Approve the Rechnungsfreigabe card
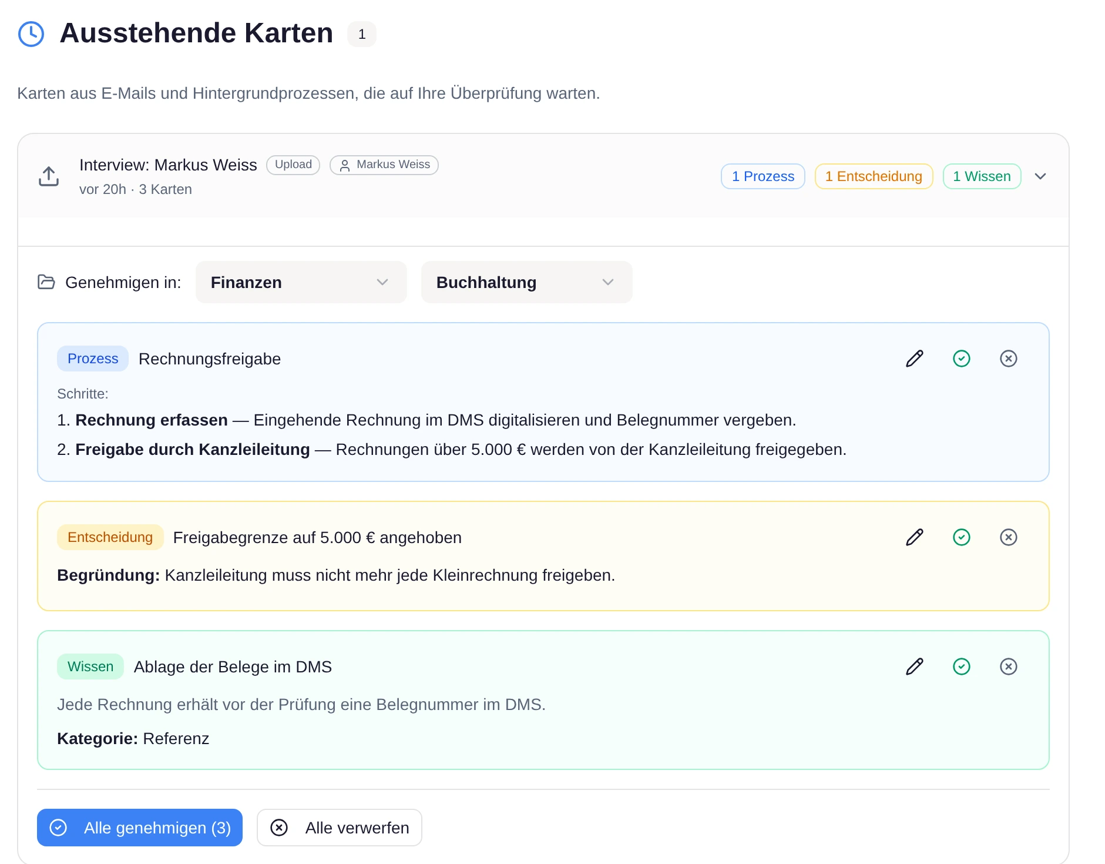This screenshot has height=864, width=1105. pyautogui.click(x=962, y=359)
